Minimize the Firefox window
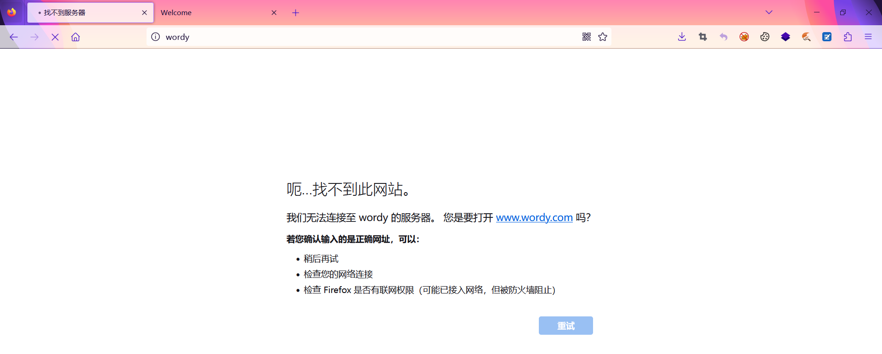This screenshot has height=354, width=882. (817, 12)
